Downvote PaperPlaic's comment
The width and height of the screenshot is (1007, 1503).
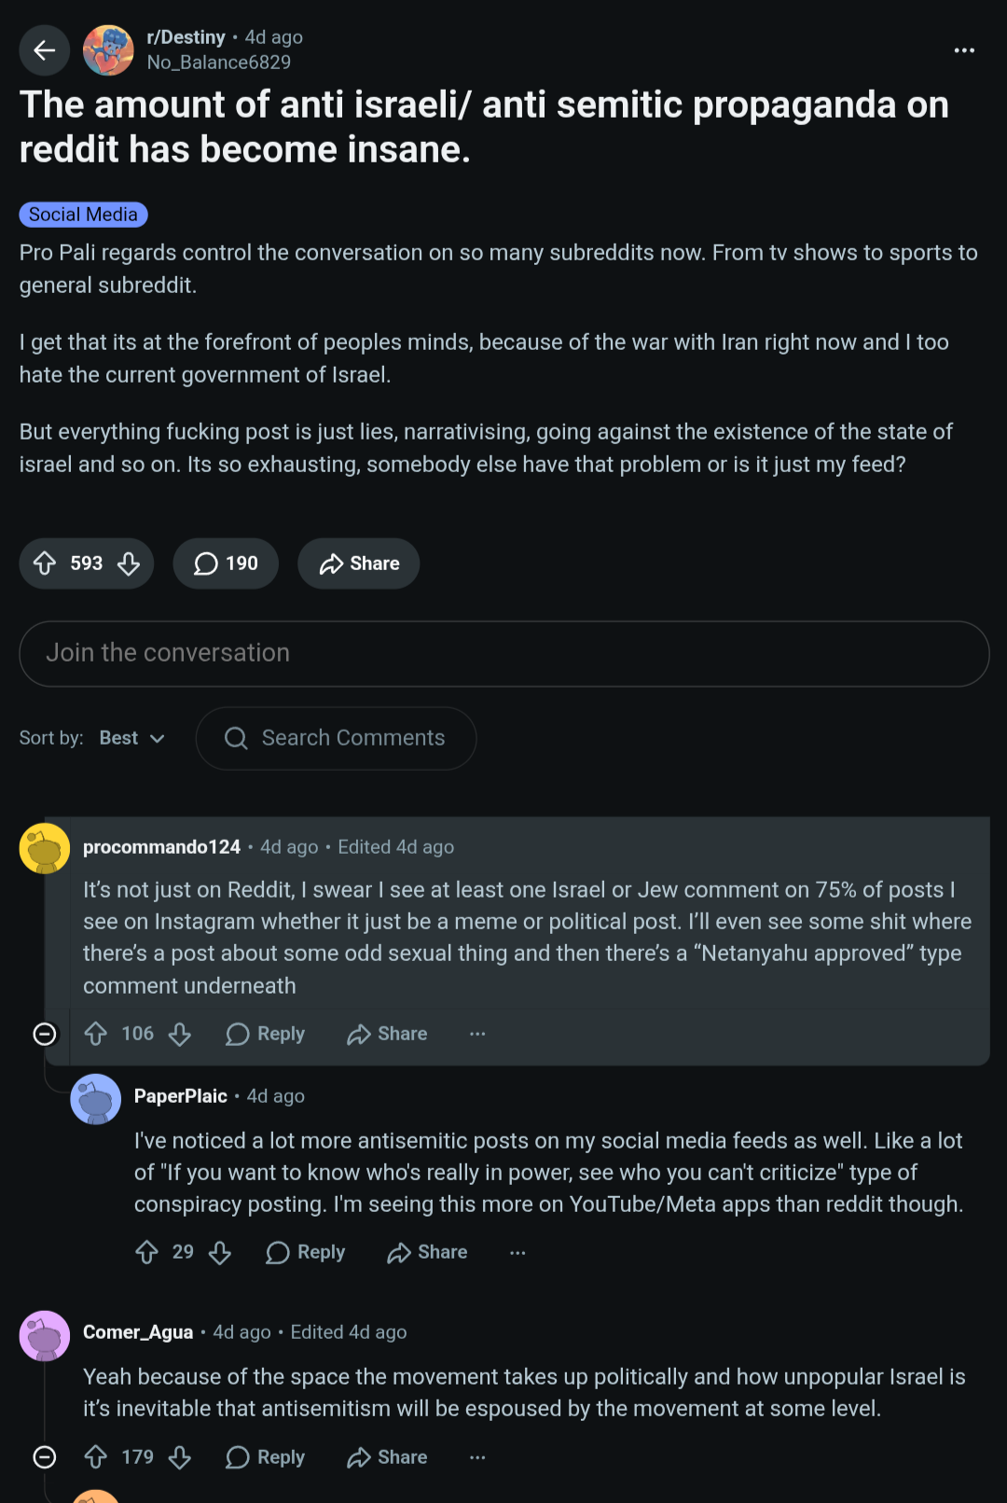coord(220,1252)
